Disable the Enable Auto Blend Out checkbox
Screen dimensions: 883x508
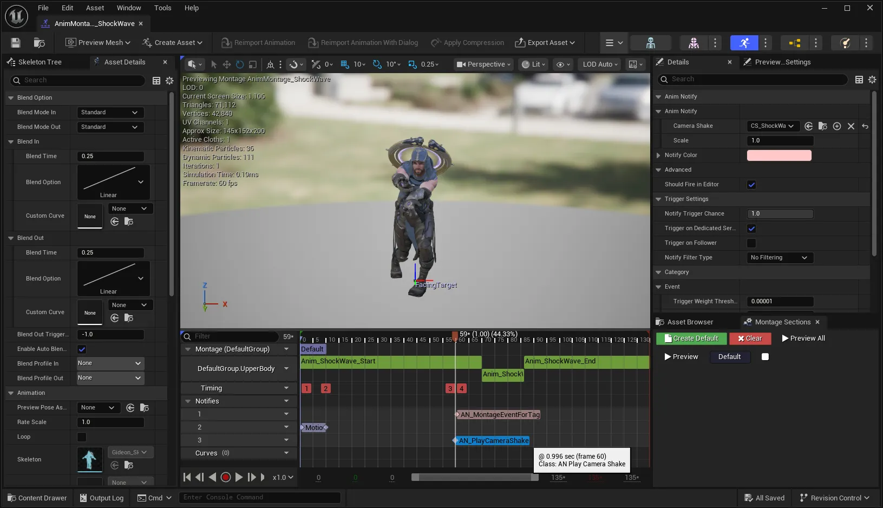[x=82, y=349]
